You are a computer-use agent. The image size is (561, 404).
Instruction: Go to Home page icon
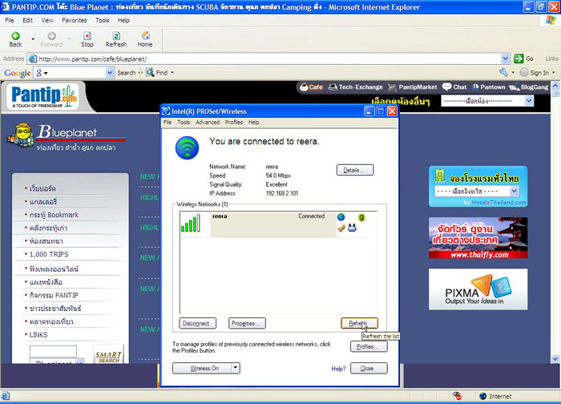[145, 35]
